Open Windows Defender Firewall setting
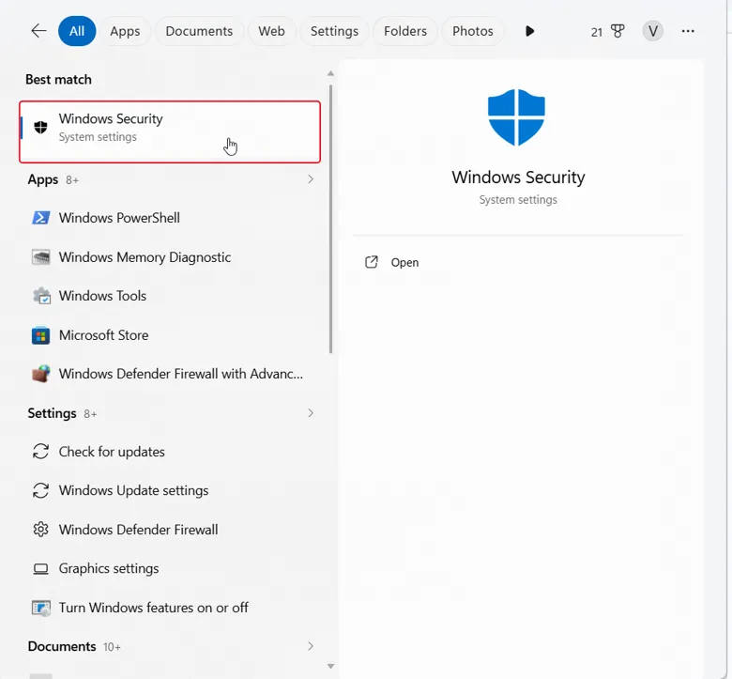Image resolution: width=732 pixels, height=679 pixels. point(170,530)
